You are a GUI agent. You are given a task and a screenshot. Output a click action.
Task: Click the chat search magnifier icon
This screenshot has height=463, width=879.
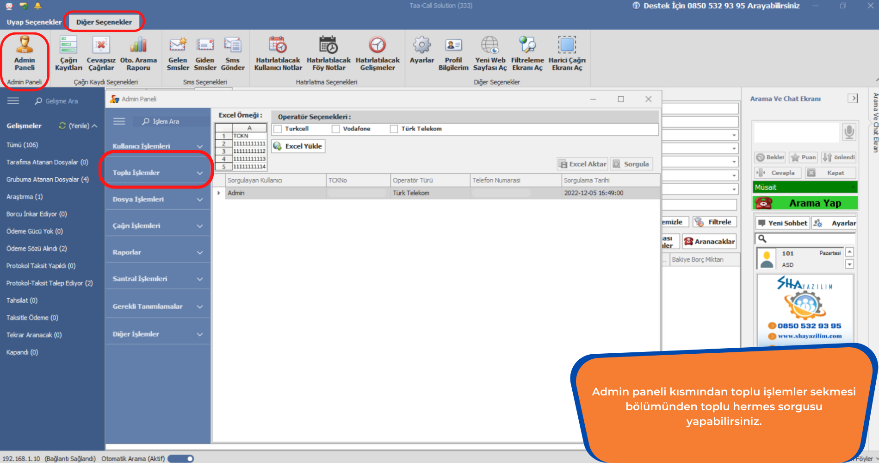(762, 238)
